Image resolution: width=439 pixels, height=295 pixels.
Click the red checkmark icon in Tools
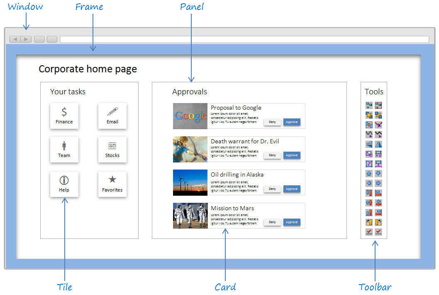click(369, 232)
